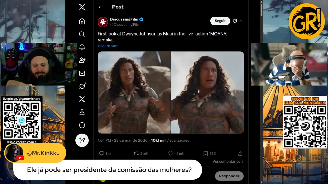328x184 pixels.
Task: Compose a new post with feather button
Action: [x=82, y=140]
